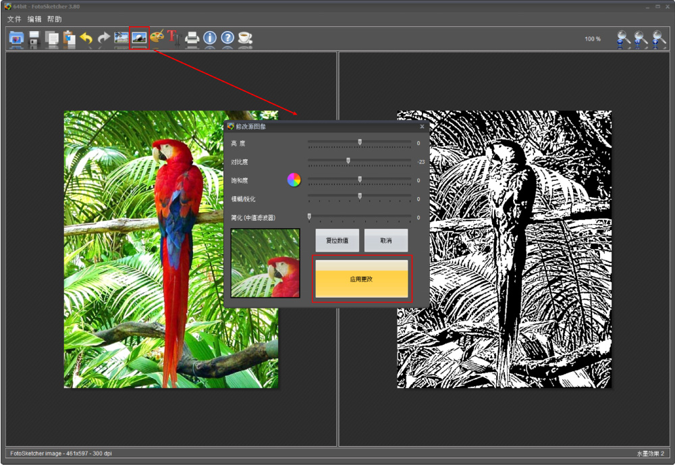Screen dimensions: 675x465
Task: Click the rainbow color wheel by 饱和度
Action: tap(294, 180)
